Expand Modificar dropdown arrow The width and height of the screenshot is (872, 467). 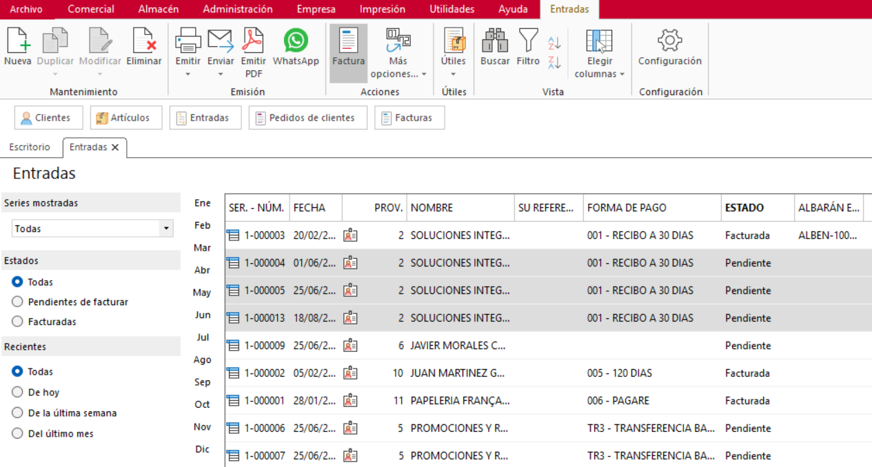(x=100, y=74)
